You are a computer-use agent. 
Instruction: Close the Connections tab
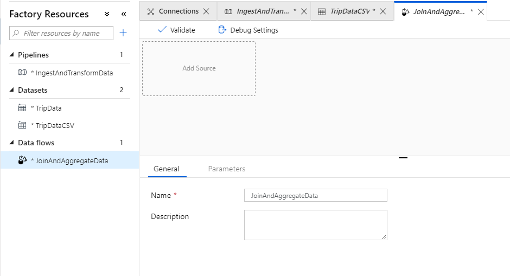point(206,11)
